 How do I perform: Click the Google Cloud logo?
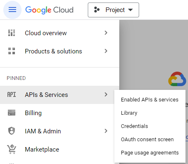pos(49,10)
